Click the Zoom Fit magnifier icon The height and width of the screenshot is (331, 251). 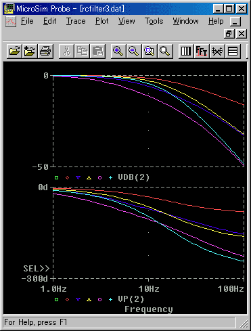point(165,51)
